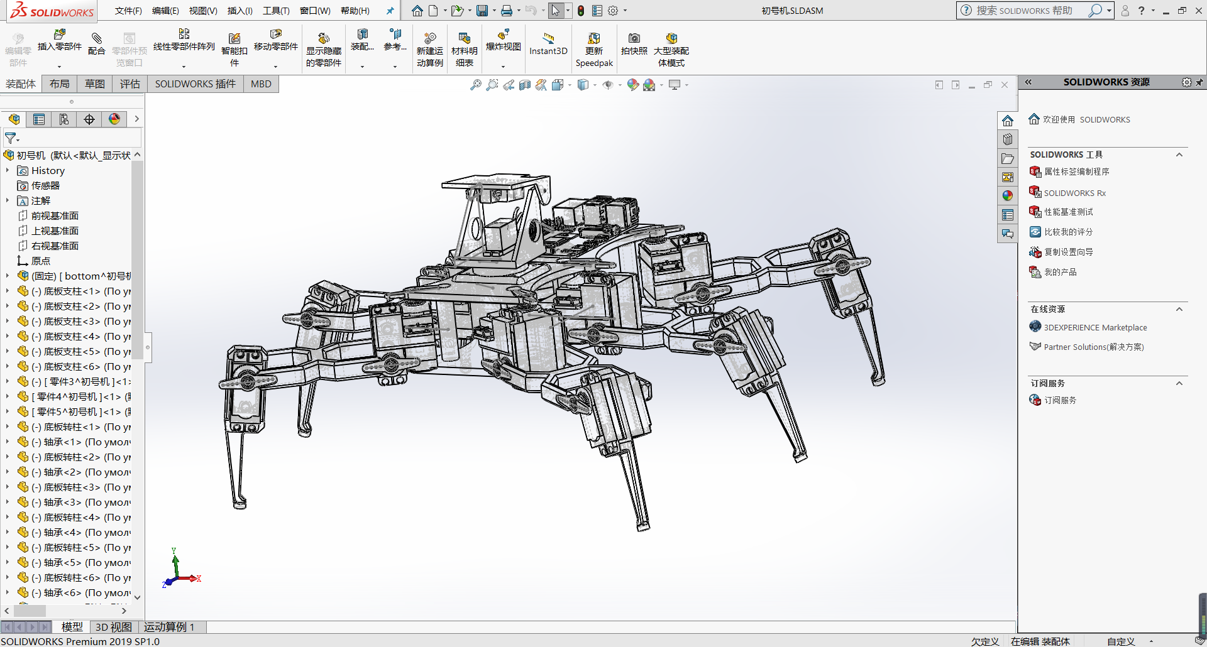
Task: Open the 运动算例 1 bottom tab
Action: (x=169, y=627)
